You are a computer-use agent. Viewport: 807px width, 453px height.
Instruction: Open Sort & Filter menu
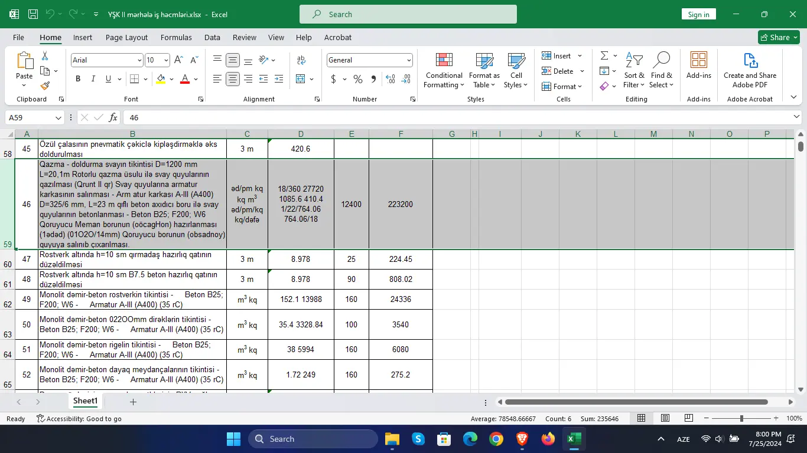[634, 70]
